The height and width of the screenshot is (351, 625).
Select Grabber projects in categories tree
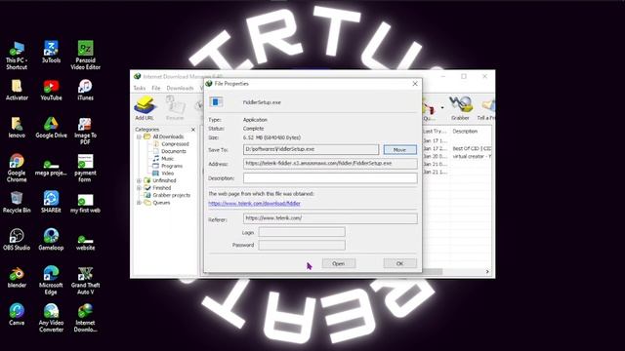pyautogui.click(x=172, y=195)
